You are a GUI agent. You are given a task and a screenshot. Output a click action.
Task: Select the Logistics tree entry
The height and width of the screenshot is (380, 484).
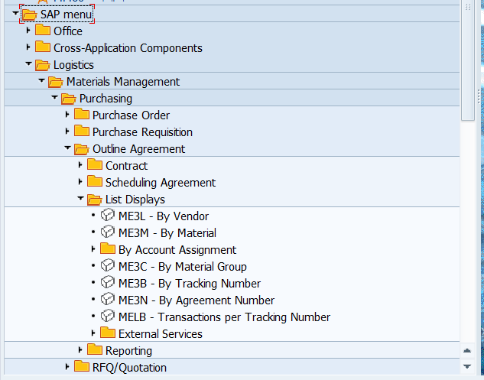pos(73,65)
